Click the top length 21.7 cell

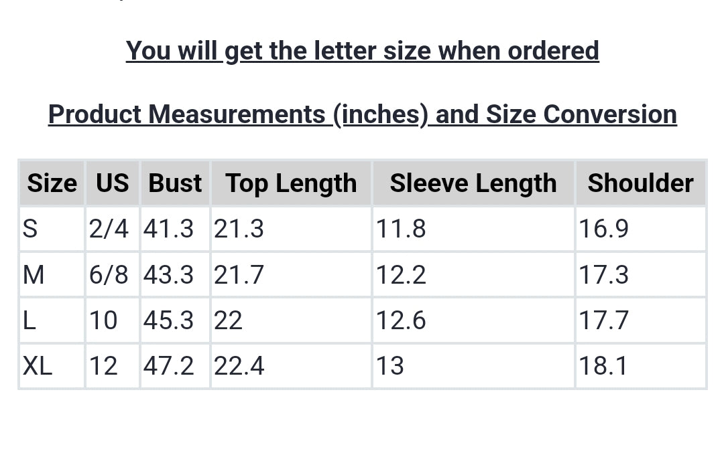(239, 275)
